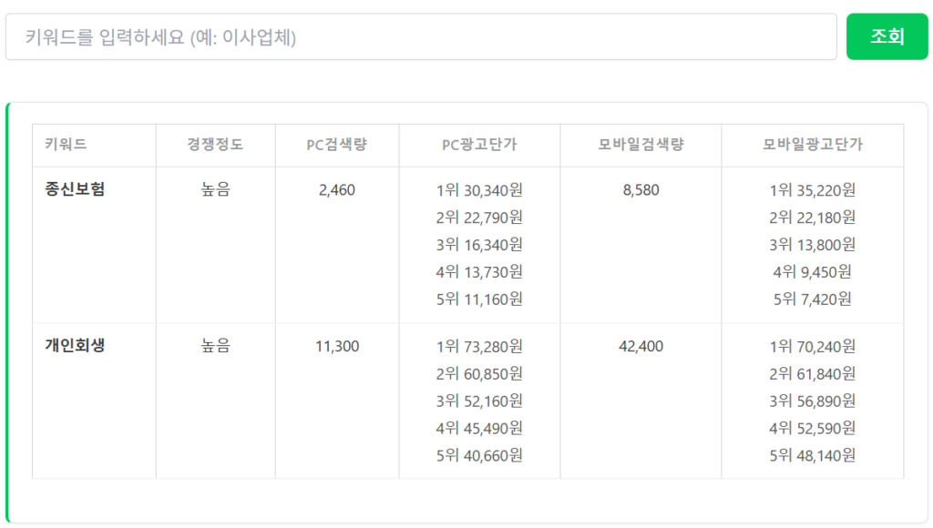
Task: Click the PC검색량 column header
Action: pos(337,144)
